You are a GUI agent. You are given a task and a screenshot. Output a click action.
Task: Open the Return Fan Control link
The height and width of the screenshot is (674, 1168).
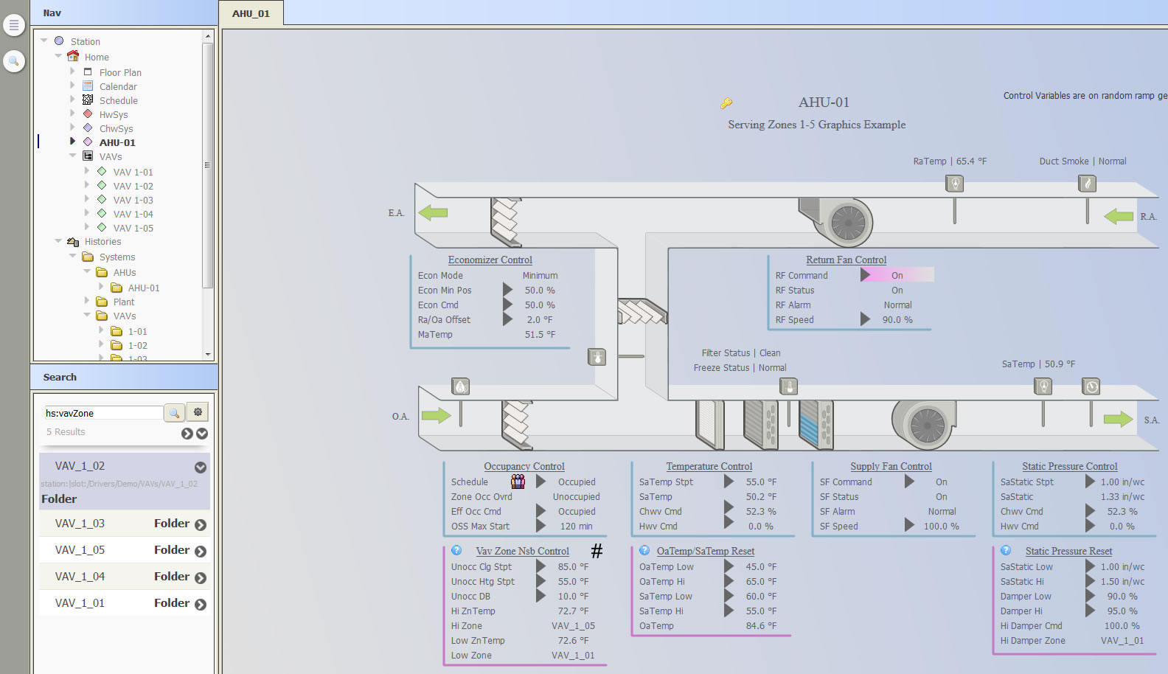846,260
